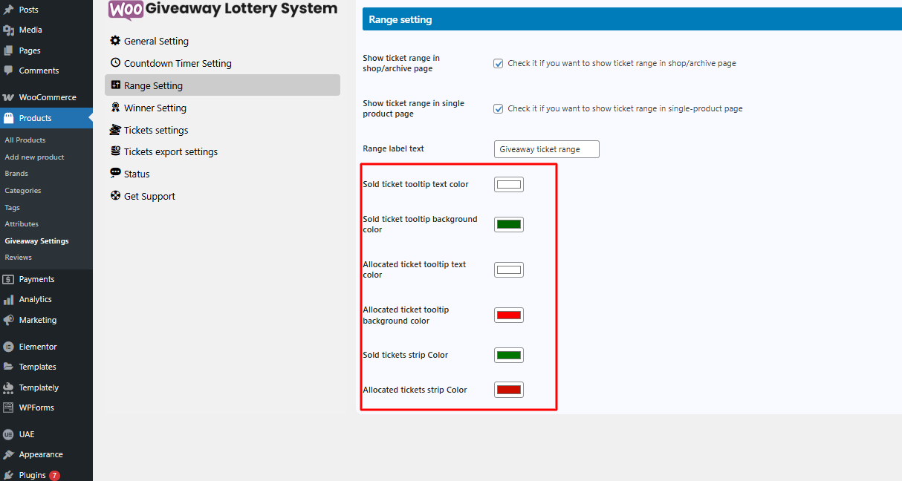
Task: Go to Add new product link
Action: click(x=34, y=157)
